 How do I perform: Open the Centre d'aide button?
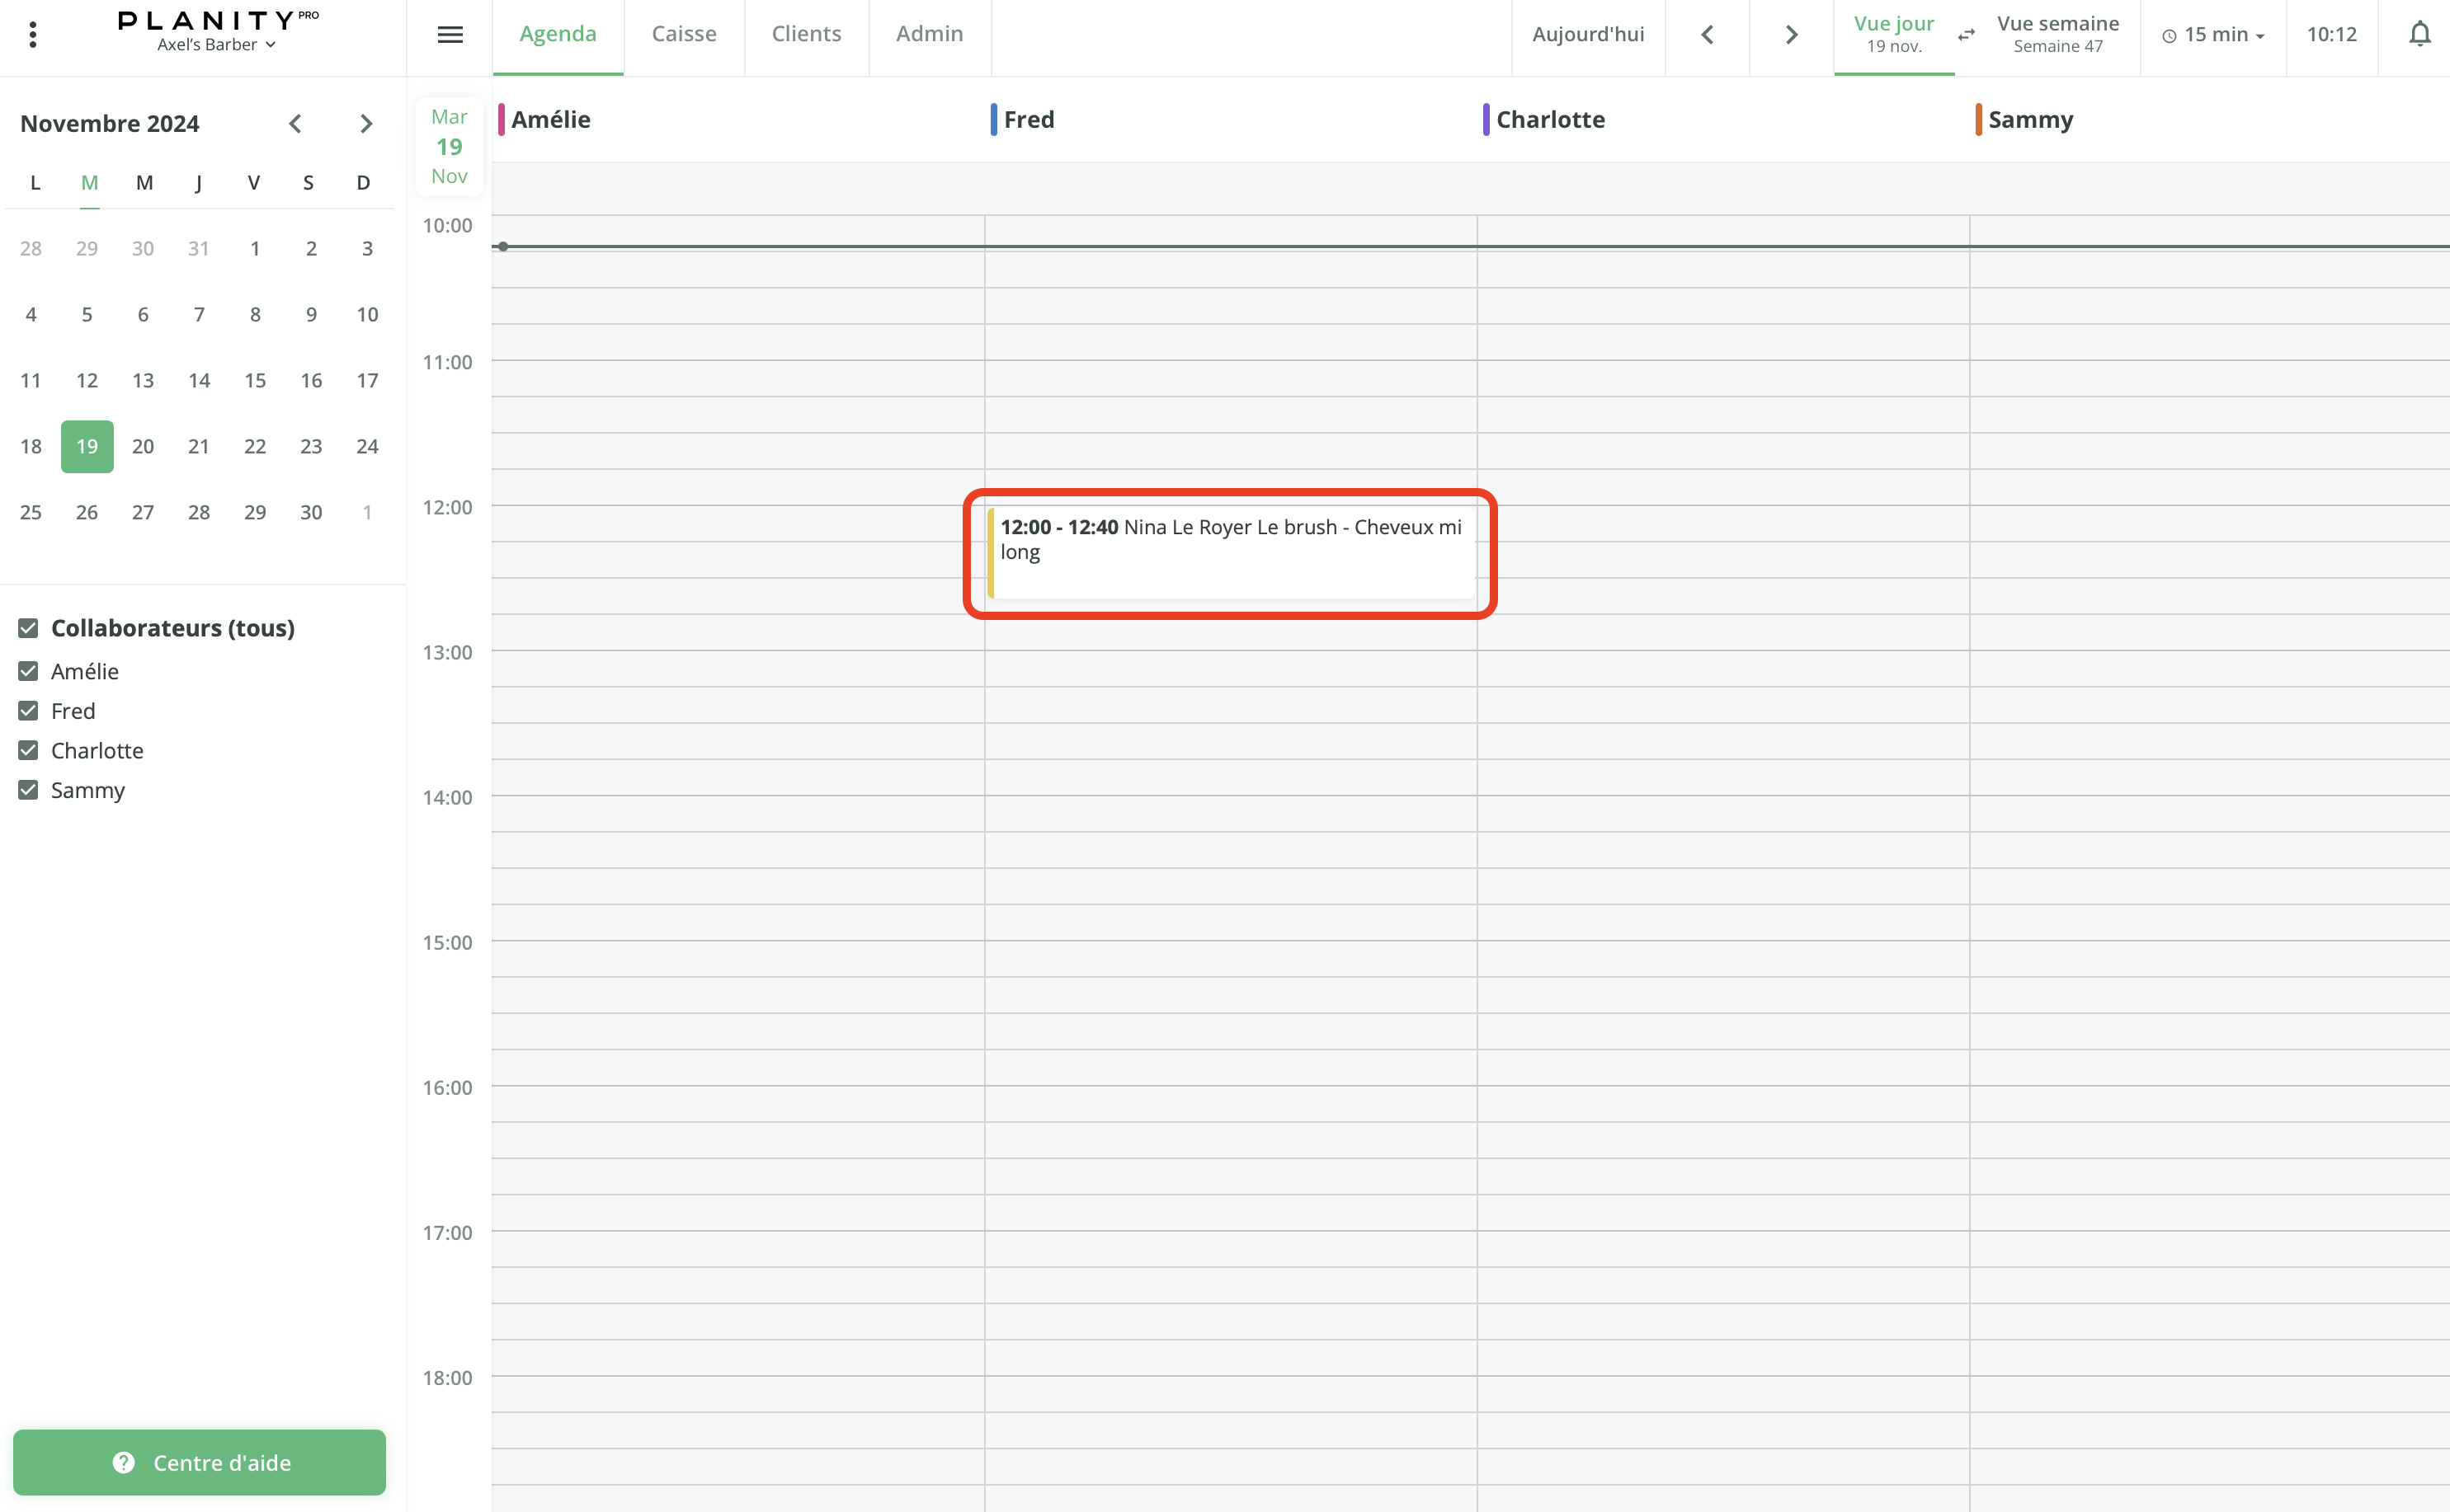(199, 1462)
